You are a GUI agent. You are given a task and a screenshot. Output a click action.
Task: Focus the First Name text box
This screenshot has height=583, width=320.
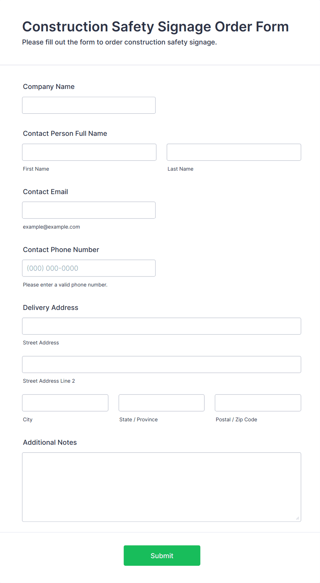tap(89, 152)
